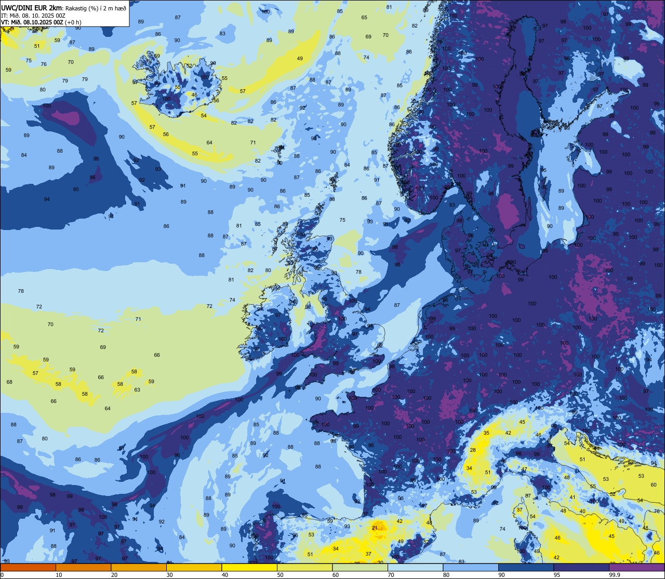This screenshot has height=579, width=665.
Task: Click the navy 95–99.9 legend segment
Action: click(581, 568)
